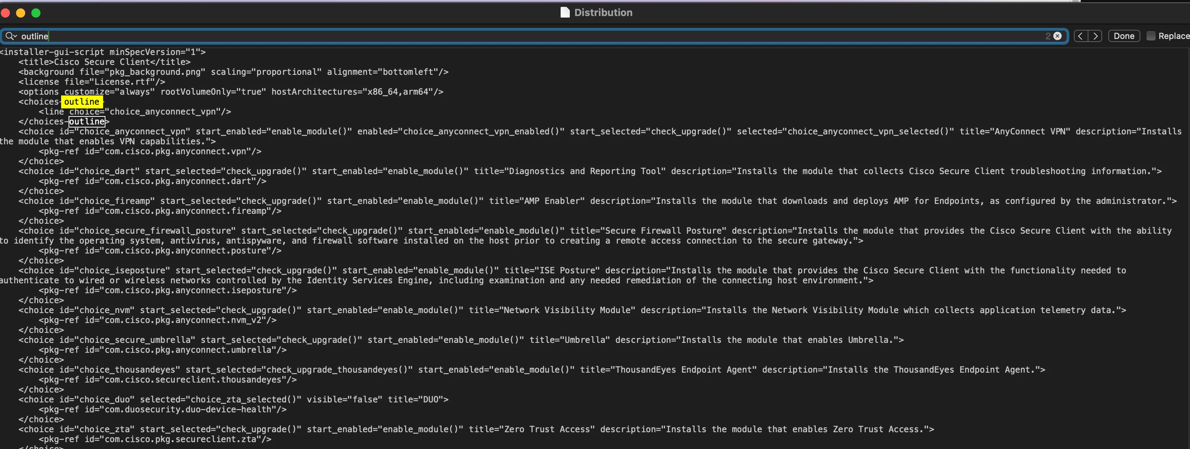Click the pkg-ref com.duosecurity.duo-device-health line
The width and height of the screenshot is (1190, 449).
point(163,410)
